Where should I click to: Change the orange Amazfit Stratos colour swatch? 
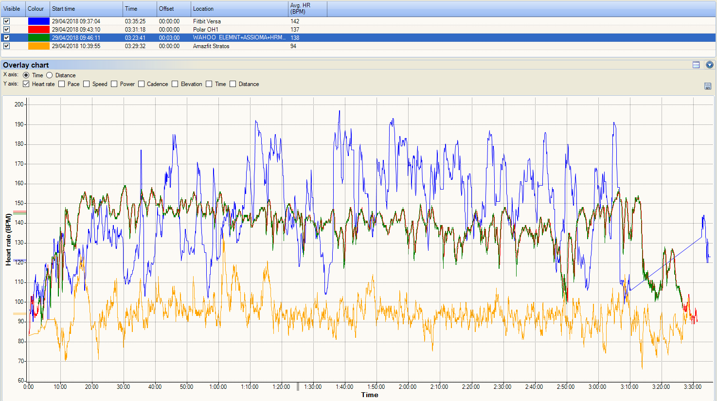38,46
